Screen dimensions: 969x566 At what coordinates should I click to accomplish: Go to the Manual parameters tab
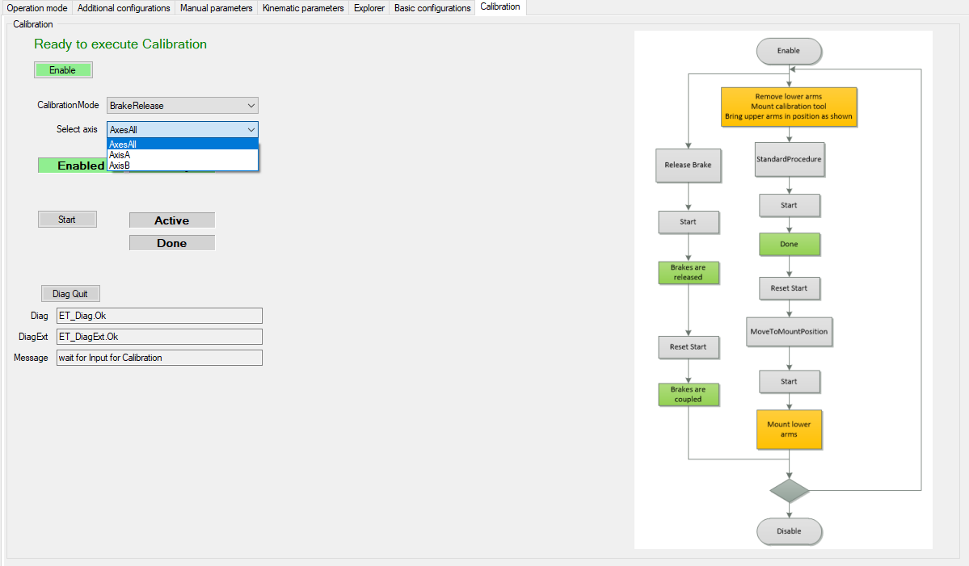217,8
